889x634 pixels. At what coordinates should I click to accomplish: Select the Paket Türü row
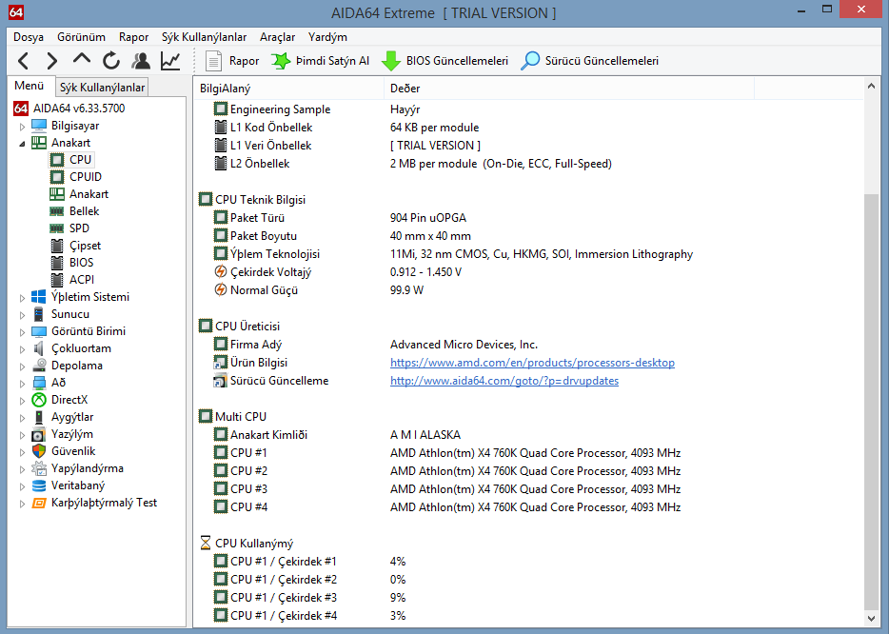coord(529,218)
